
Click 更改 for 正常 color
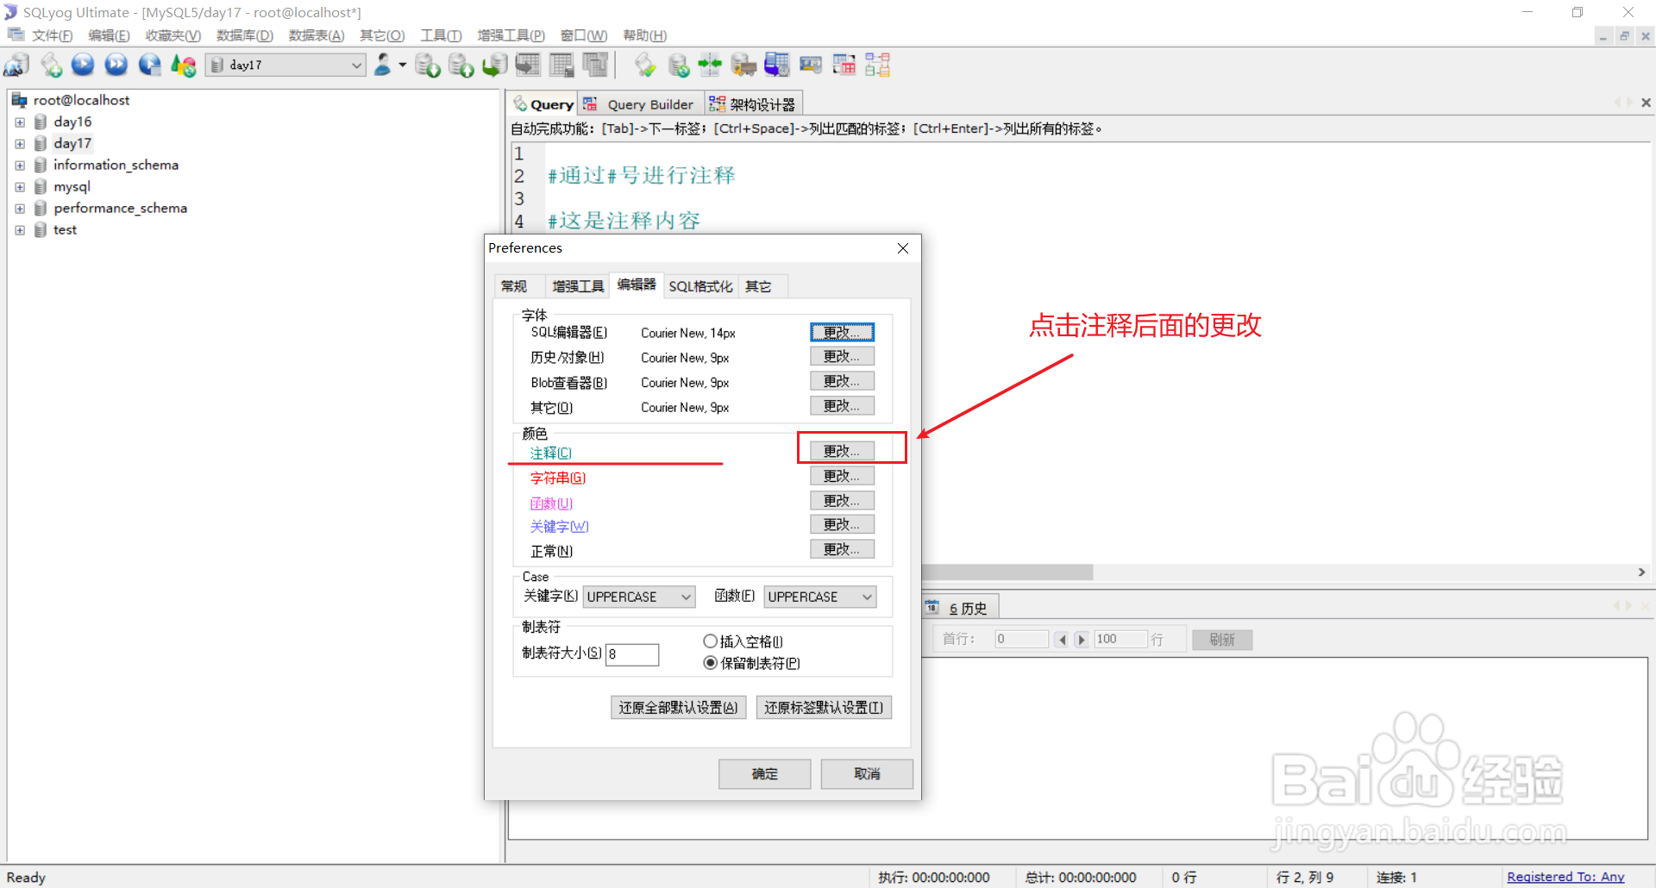842,549
